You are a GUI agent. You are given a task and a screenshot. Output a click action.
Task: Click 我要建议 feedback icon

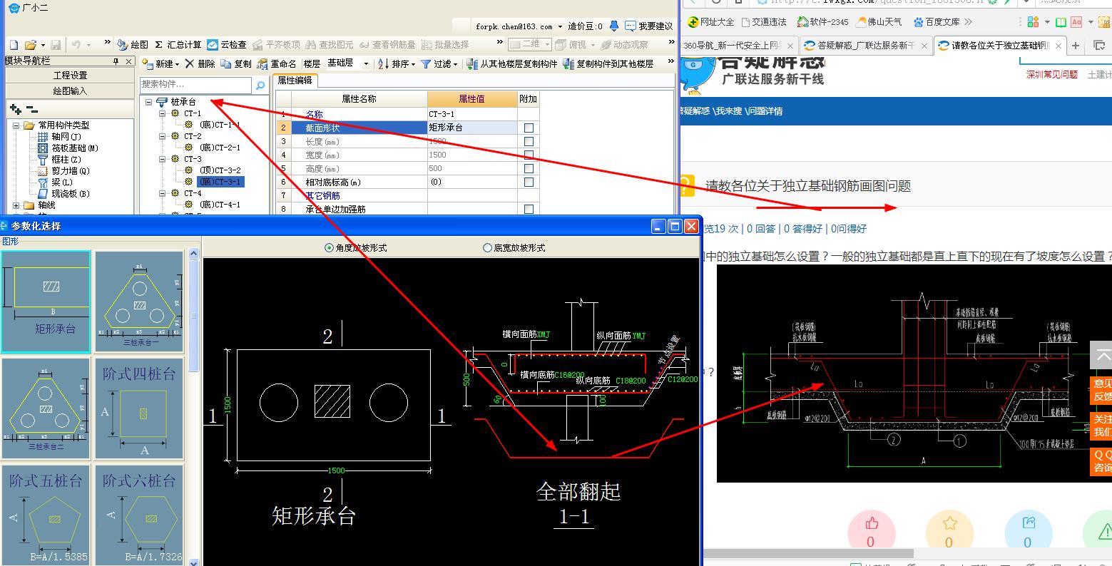[x=649, y=26]
